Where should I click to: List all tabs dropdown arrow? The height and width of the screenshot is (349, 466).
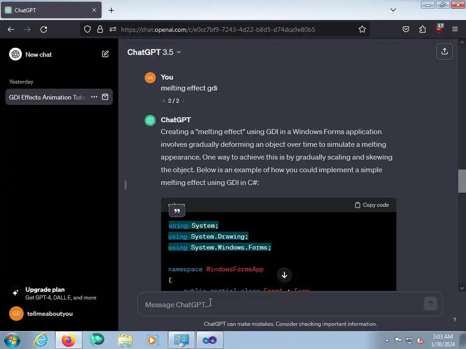click(x=393, y=10)
